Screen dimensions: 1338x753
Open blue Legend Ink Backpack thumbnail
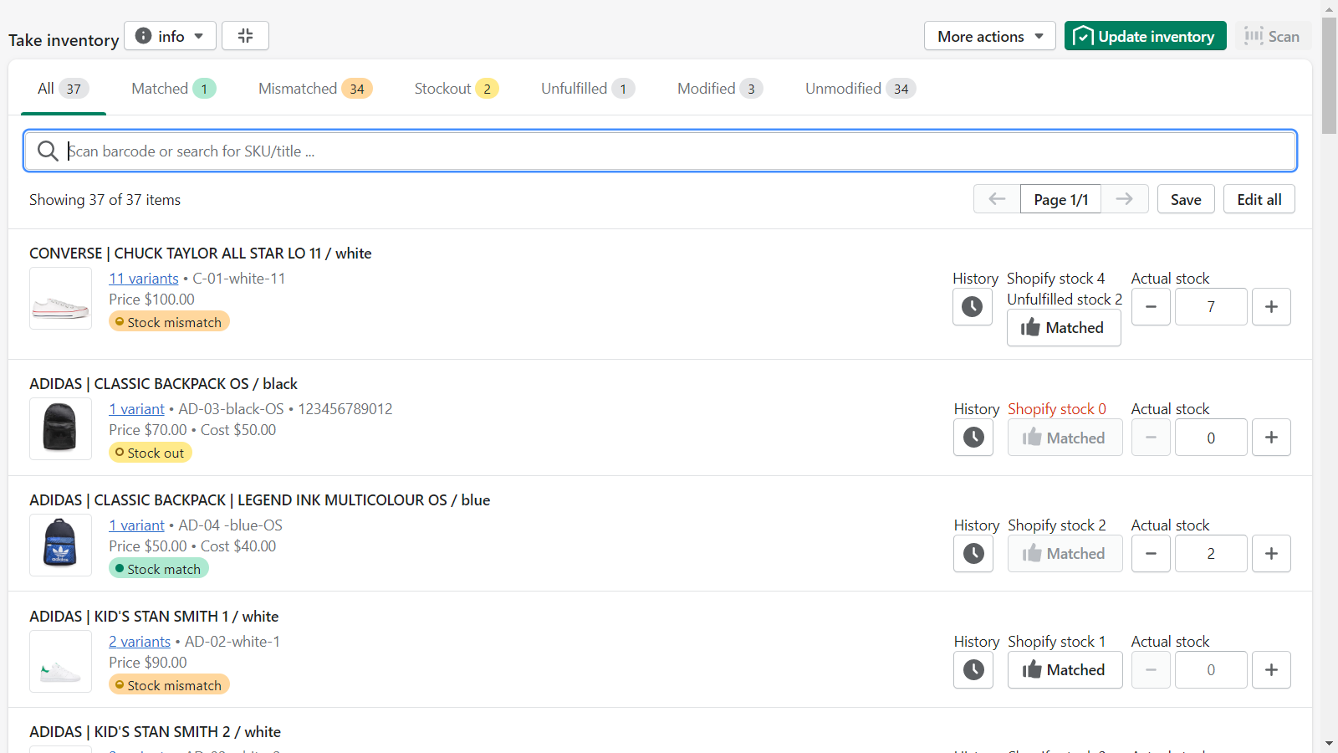tap(60, 545)
